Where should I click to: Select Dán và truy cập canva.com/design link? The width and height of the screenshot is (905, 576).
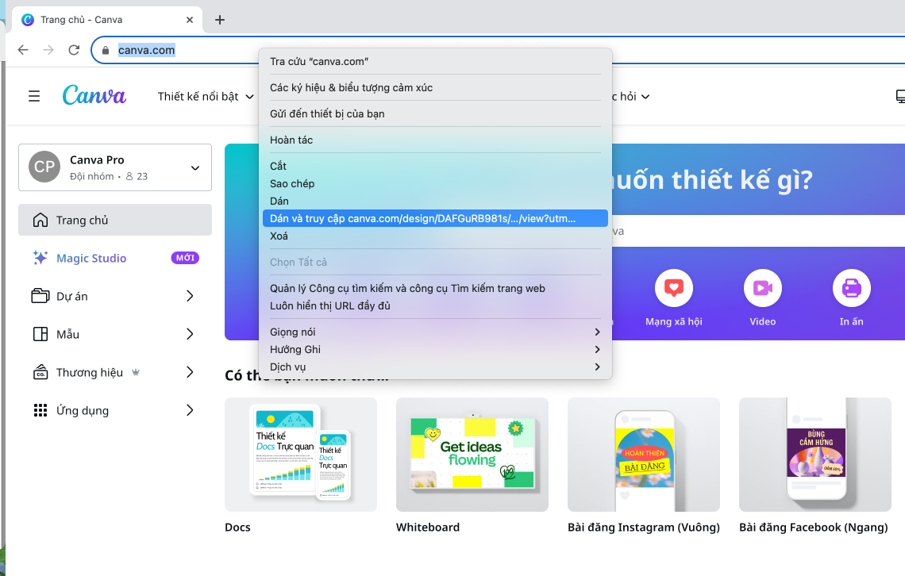[435, 218]
